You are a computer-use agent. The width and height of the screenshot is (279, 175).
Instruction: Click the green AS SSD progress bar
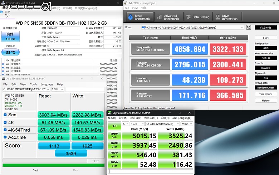click(53, 165)
